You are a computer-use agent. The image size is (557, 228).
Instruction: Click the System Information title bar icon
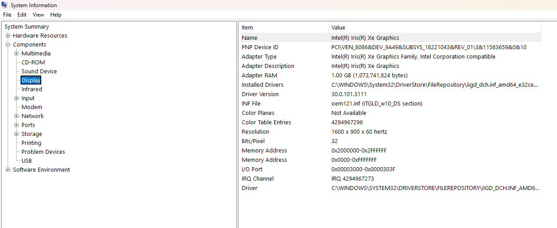click(5, 5)
